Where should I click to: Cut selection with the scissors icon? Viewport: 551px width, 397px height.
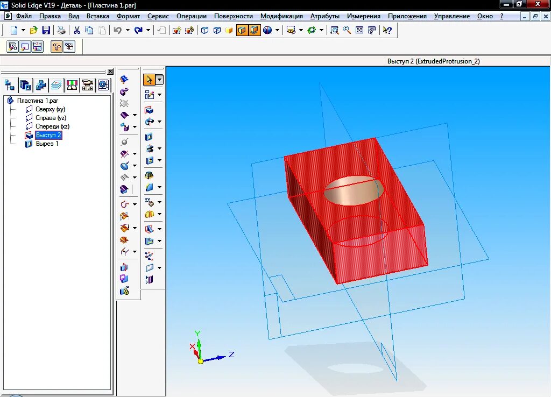tap(76, 30)
